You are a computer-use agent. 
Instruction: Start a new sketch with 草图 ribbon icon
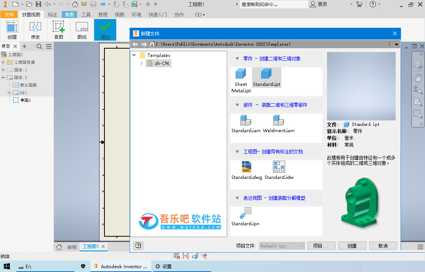coord(59,30)
